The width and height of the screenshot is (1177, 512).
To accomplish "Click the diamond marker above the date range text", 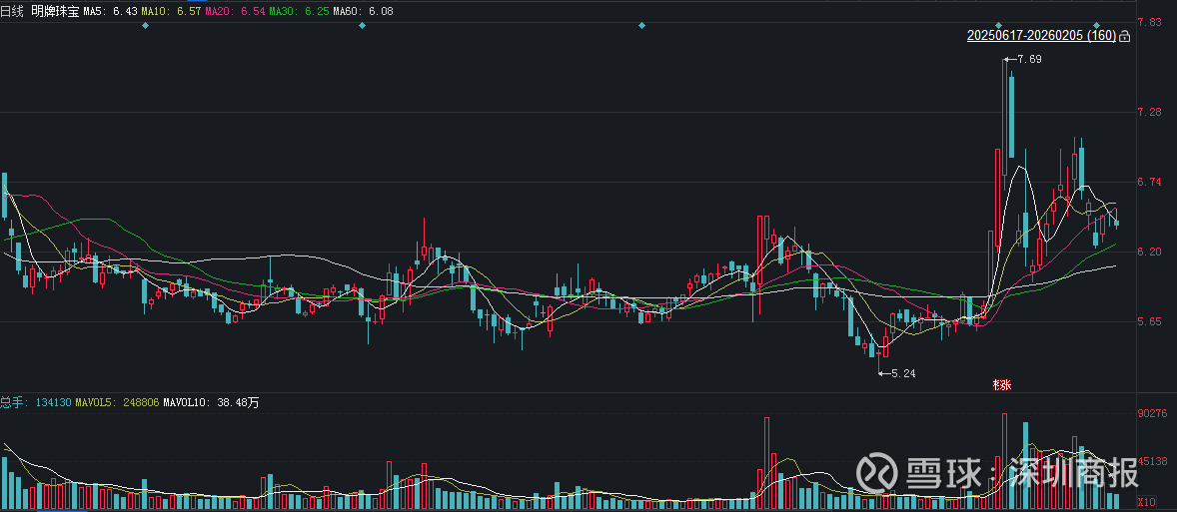I will click(998, 25).
